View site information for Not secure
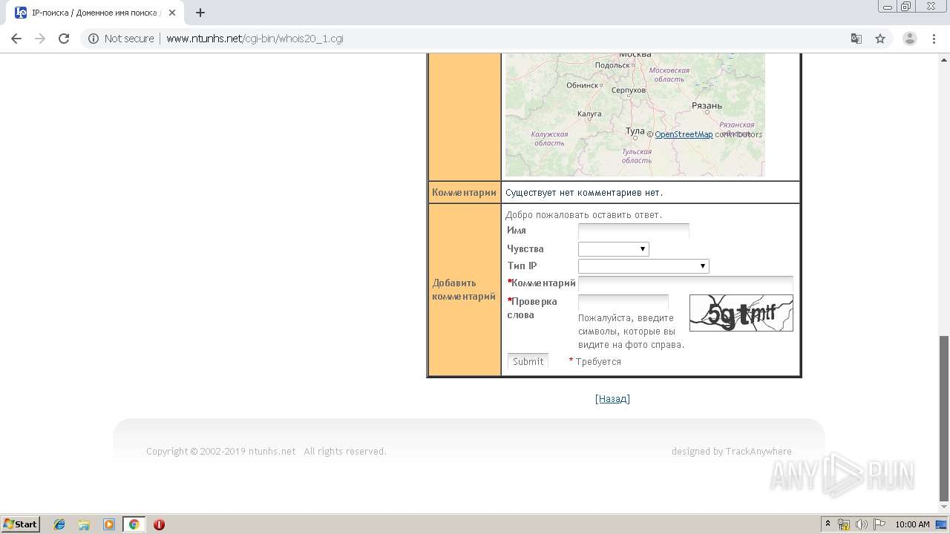This screenshot has height=534, width=950. click(121, 39)
